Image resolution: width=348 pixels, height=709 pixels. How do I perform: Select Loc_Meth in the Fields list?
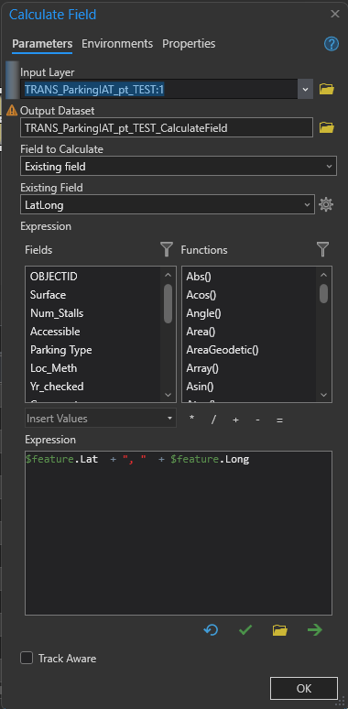54,368
